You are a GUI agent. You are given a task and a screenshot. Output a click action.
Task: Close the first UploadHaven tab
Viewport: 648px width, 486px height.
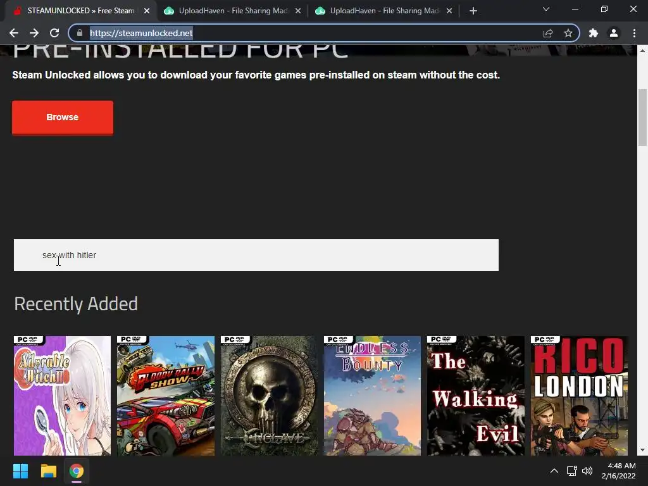click(x=298, y=11)
